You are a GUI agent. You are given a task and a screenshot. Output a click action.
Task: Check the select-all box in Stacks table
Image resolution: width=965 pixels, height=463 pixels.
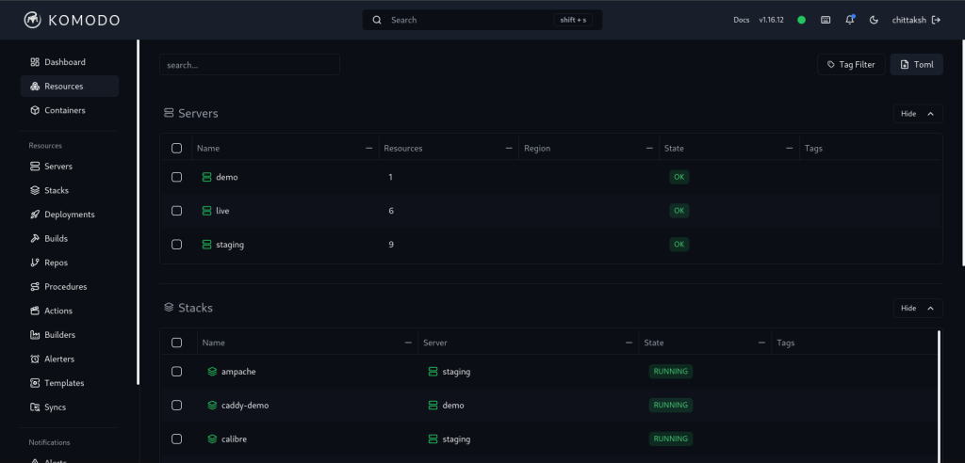point(176,343)
